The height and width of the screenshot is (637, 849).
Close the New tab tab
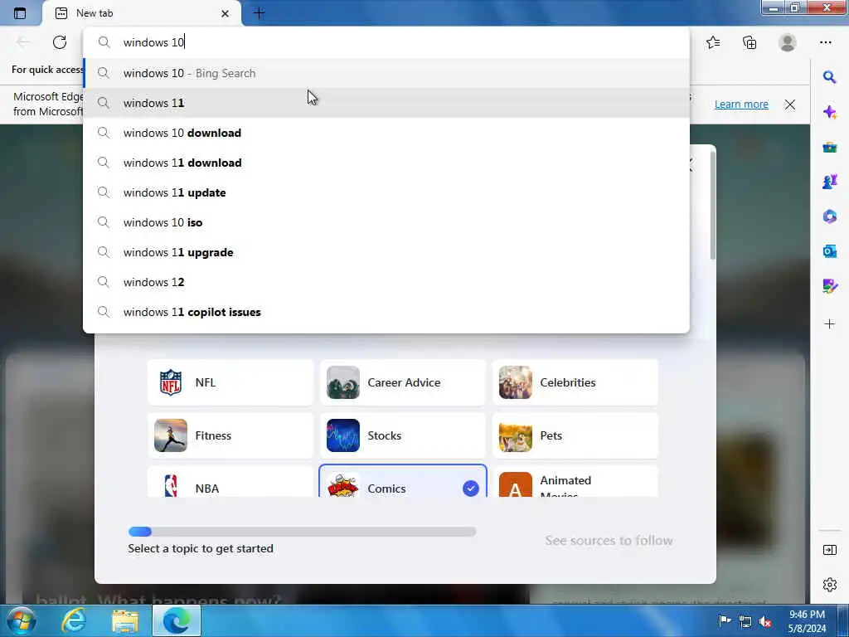point(226,13)
